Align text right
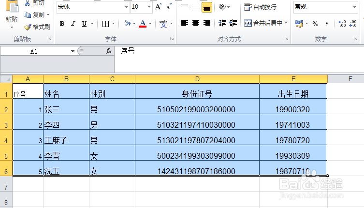 [207, 23]
